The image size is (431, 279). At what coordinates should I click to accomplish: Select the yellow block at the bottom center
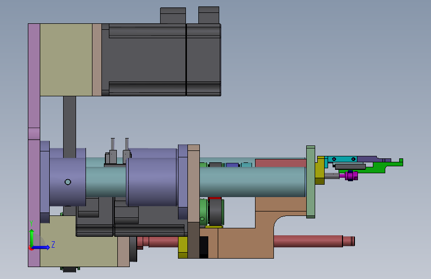pos(183,247)
